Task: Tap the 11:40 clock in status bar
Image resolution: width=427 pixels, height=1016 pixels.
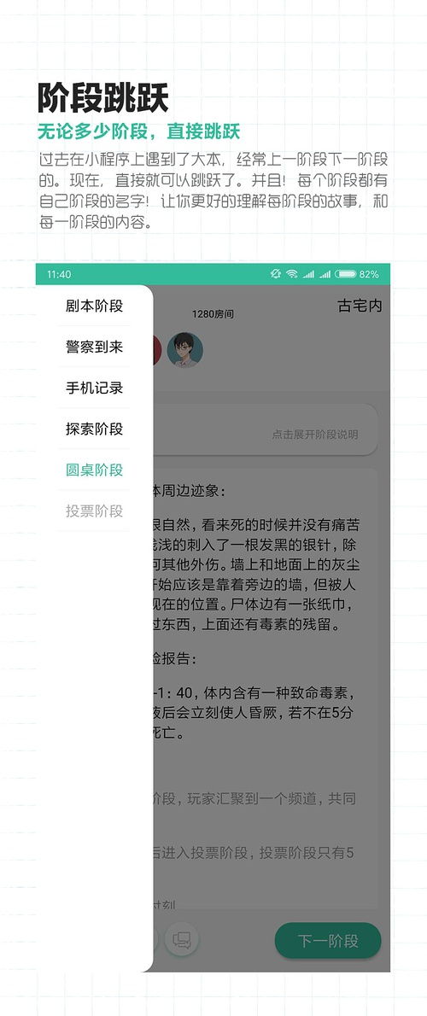Action: (x=59, y=274)
